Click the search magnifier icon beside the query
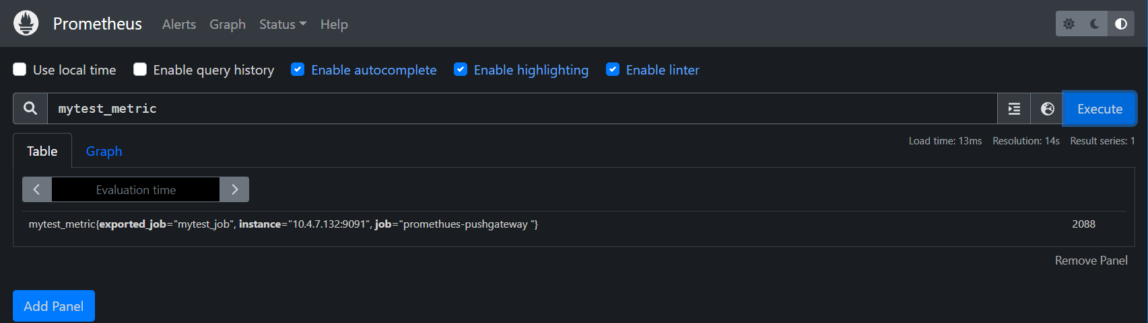Image resolution: width=1148 pixels, height=323 pixels. pyautogui.click(x=30, y=109)
